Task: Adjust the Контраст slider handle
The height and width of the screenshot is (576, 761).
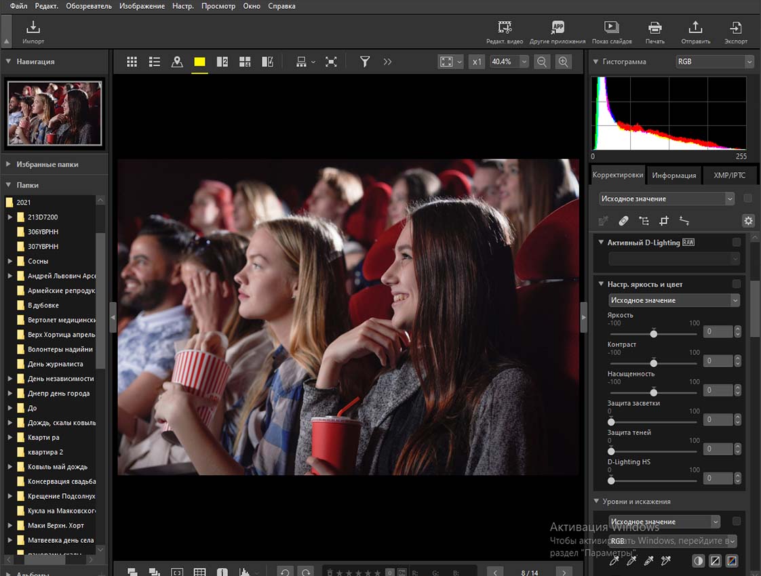Action: tap(653, 363)
